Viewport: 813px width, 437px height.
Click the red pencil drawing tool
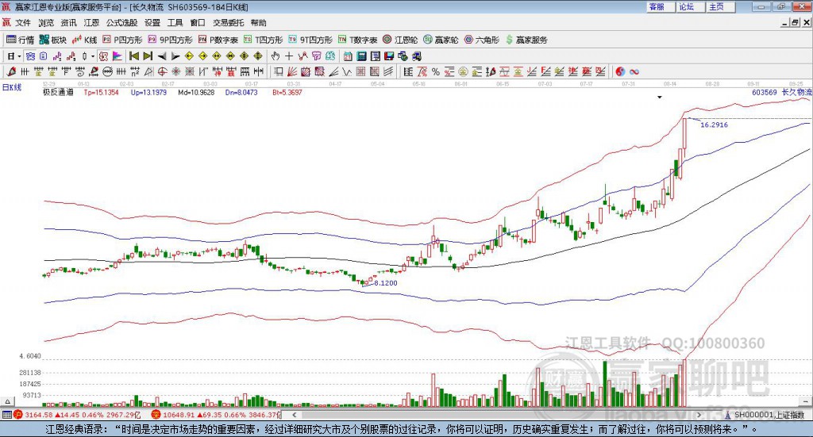(11, 71)
